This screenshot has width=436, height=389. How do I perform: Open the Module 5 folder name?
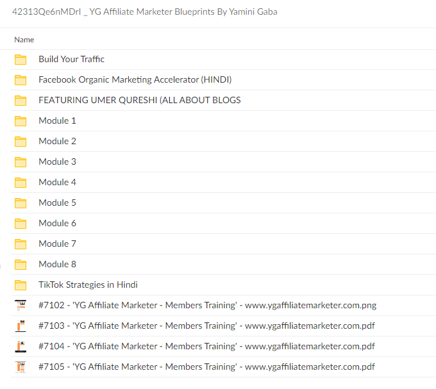pos(57,203)
